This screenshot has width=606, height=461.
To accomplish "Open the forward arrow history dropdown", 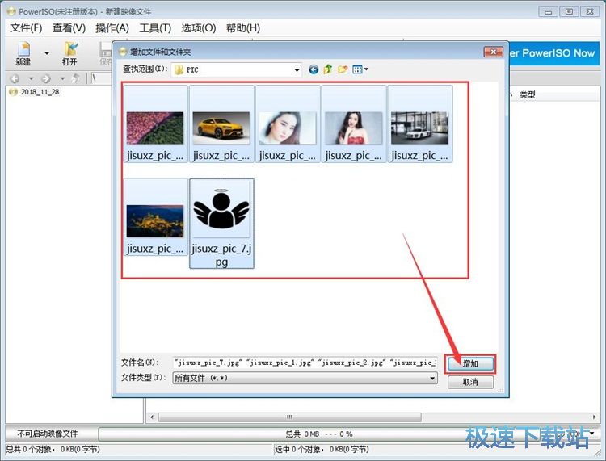I will [x=62, y=79].
